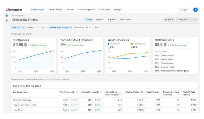The width and height of the screenshot is (204, 119).
Task: Click the Hip and Knee Replacement row
Action: tap(104, 105)
